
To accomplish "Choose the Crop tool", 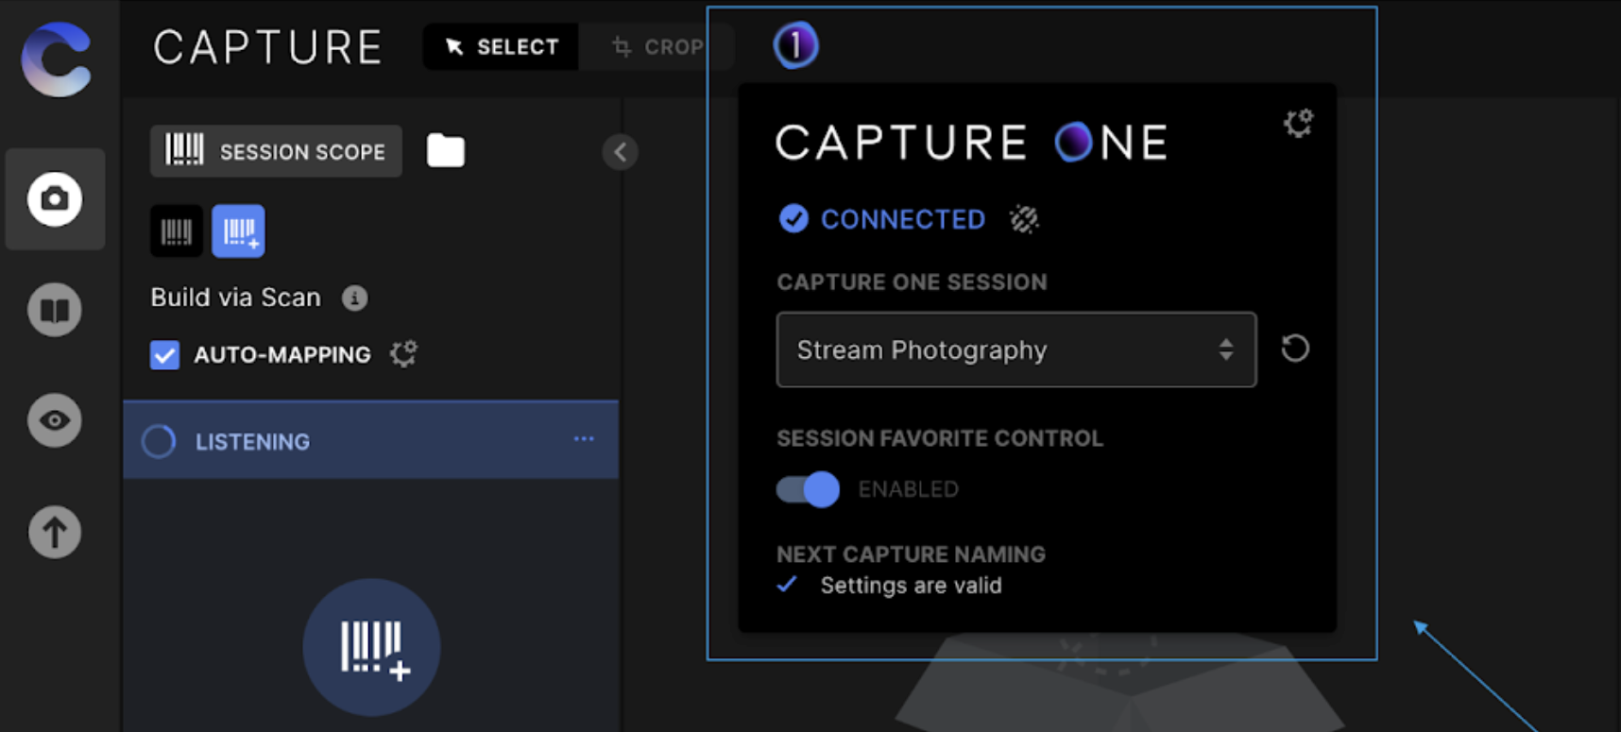I will [x=657, y=47].
